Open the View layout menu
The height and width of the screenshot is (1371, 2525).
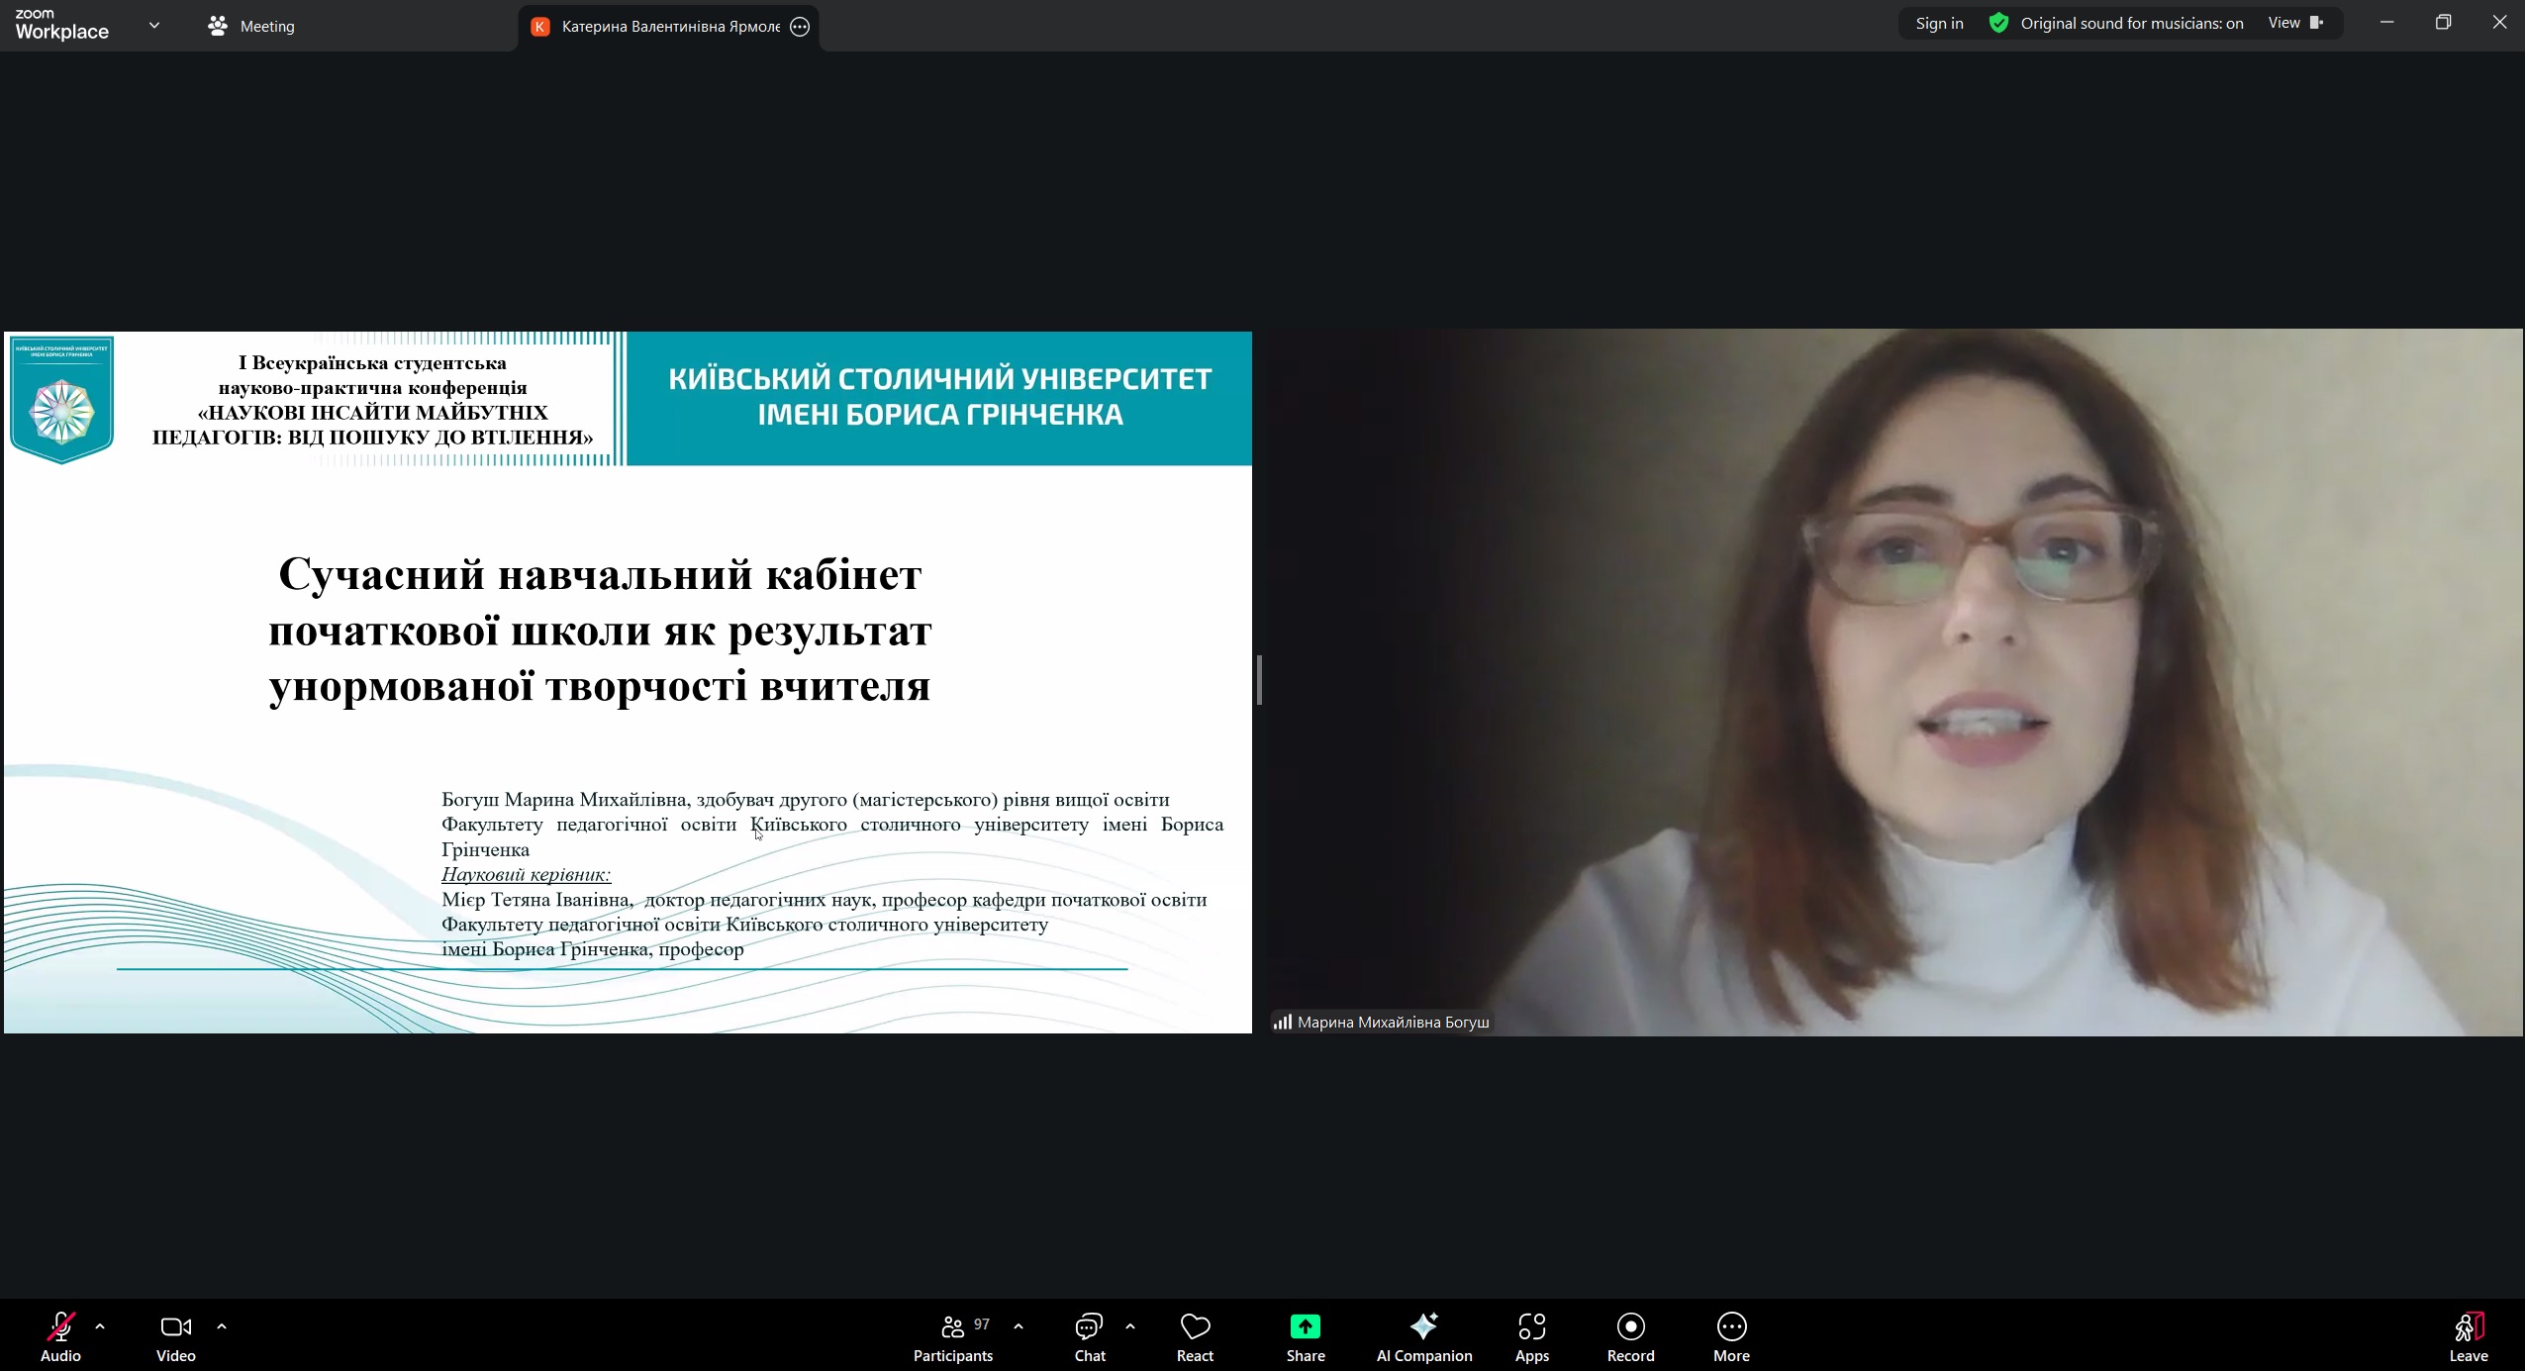[2294, 23]
